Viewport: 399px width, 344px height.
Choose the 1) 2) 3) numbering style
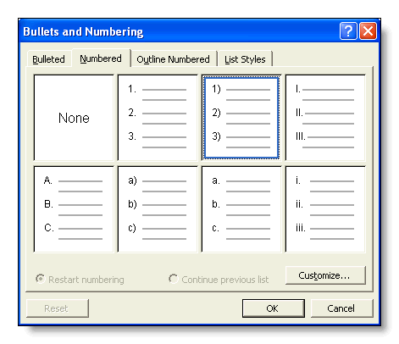[241, 118]
